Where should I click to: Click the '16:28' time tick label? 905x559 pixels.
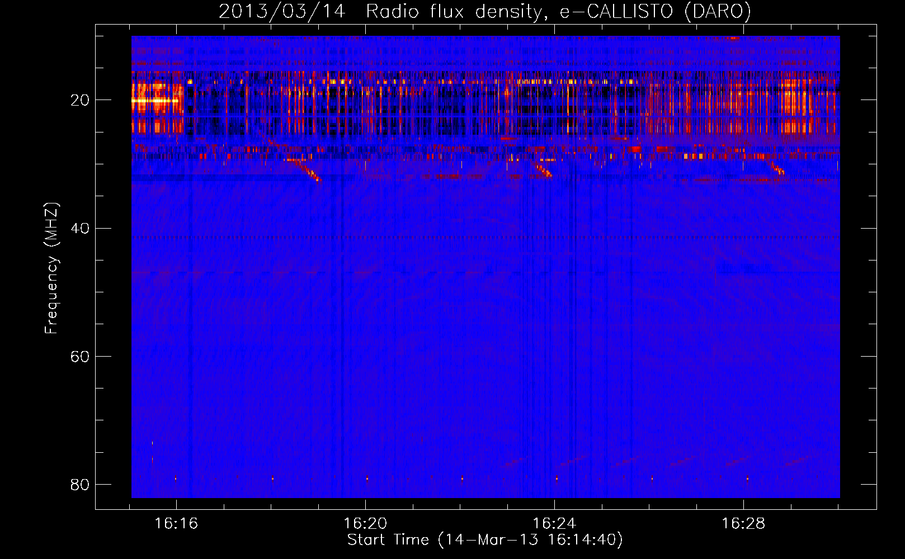[743, 523]
